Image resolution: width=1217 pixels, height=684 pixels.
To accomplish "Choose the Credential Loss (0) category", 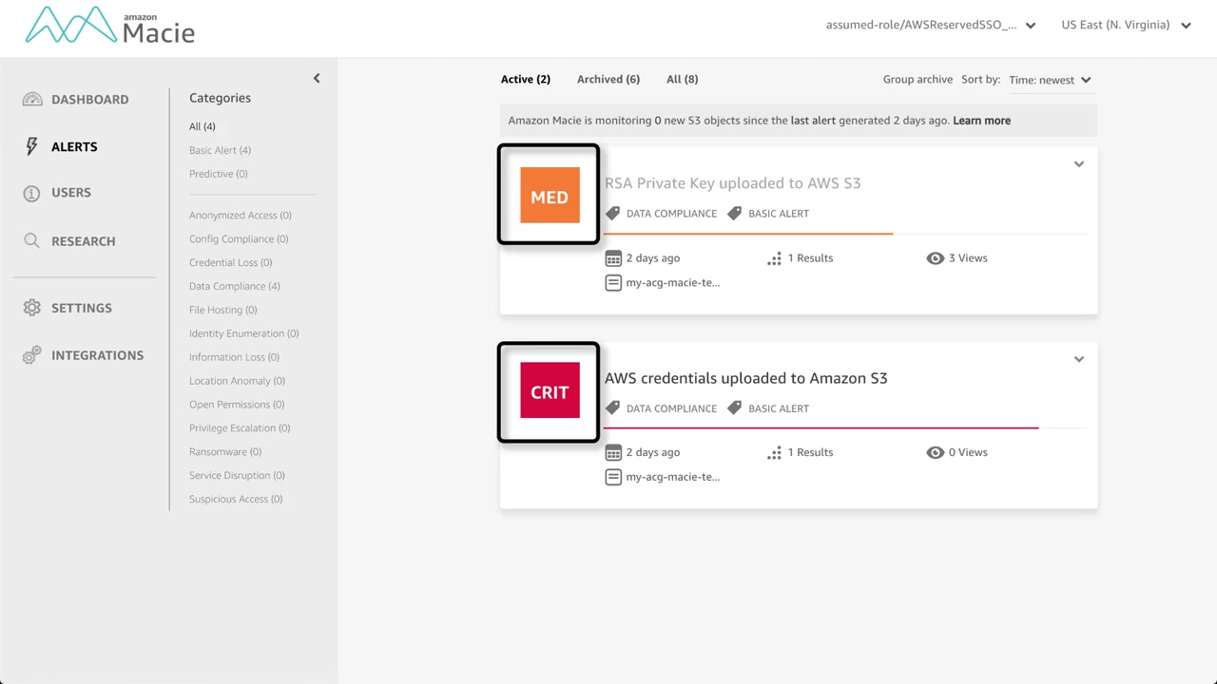I will (x=230, y=263).
